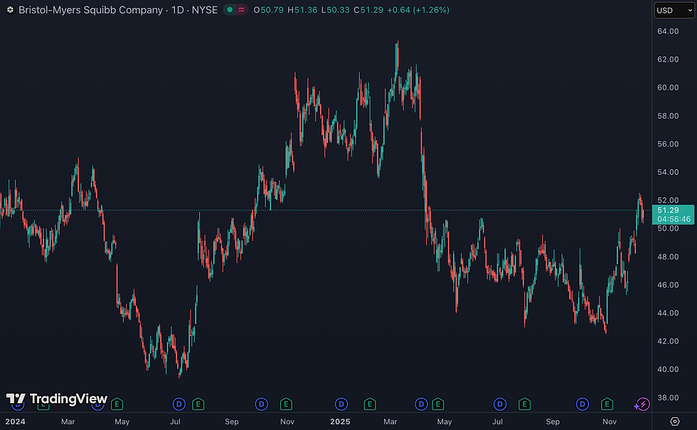697x430 pixels.
Task: Open the earnings E marker between Jul and Sep 2025
Action: click(x=525, y=404)
